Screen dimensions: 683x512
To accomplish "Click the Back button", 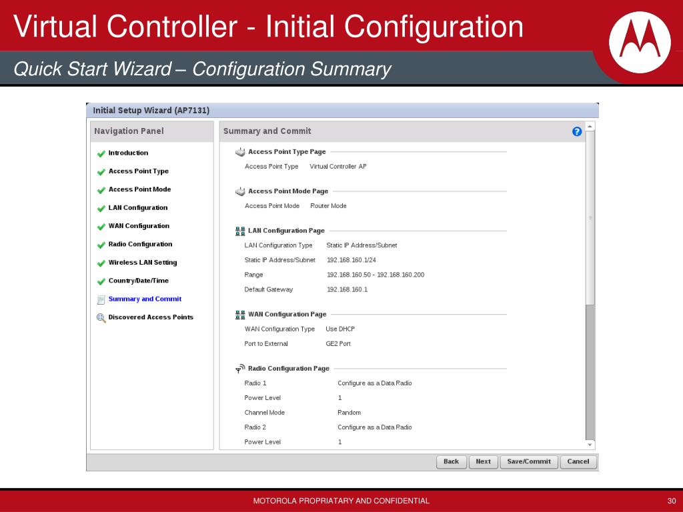I will tap(452, 462).
